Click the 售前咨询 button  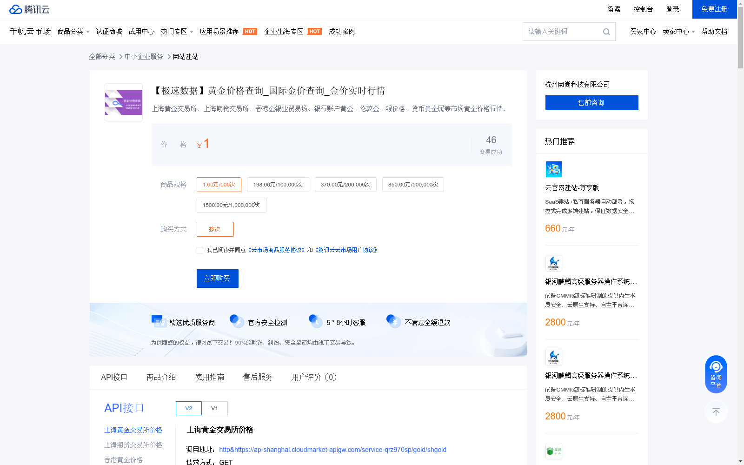pos(592,103)
